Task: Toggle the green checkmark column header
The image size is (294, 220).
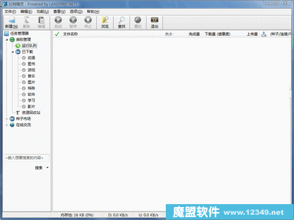Action: [57, 34]
